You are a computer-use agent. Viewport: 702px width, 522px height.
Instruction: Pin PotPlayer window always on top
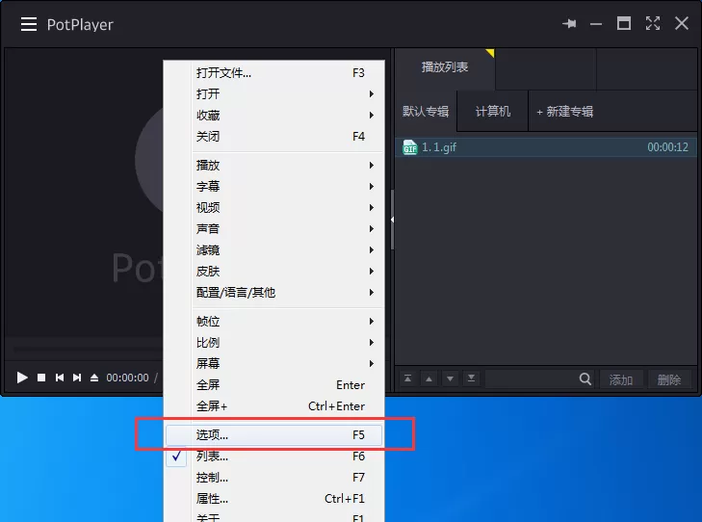click(569, 23)
